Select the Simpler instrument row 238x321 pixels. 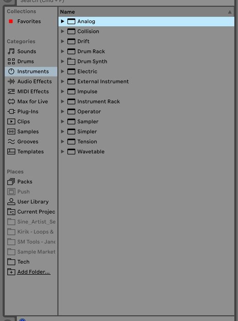pos(146,132)
